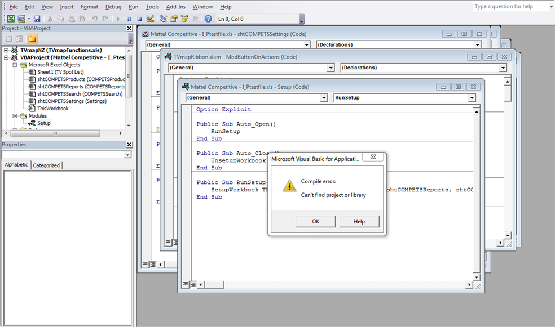Screen dimensions: 555x327
Task: Click the blue Help question-mark icon
Action: [208, 19]
